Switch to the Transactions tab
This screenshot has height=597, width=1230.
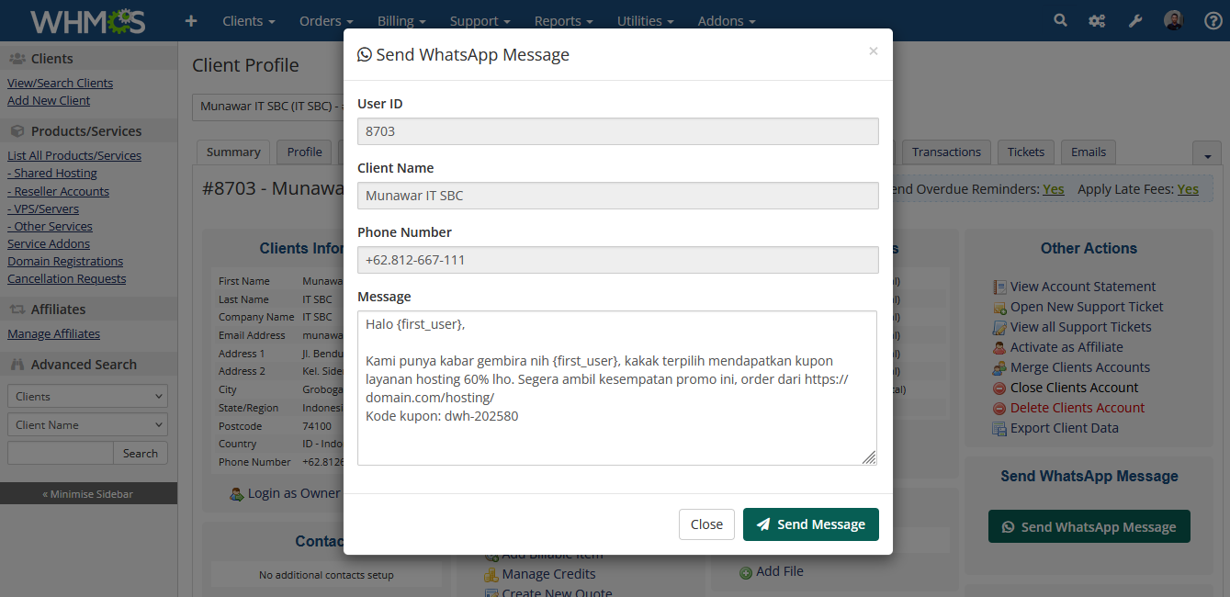pos(946,152)
